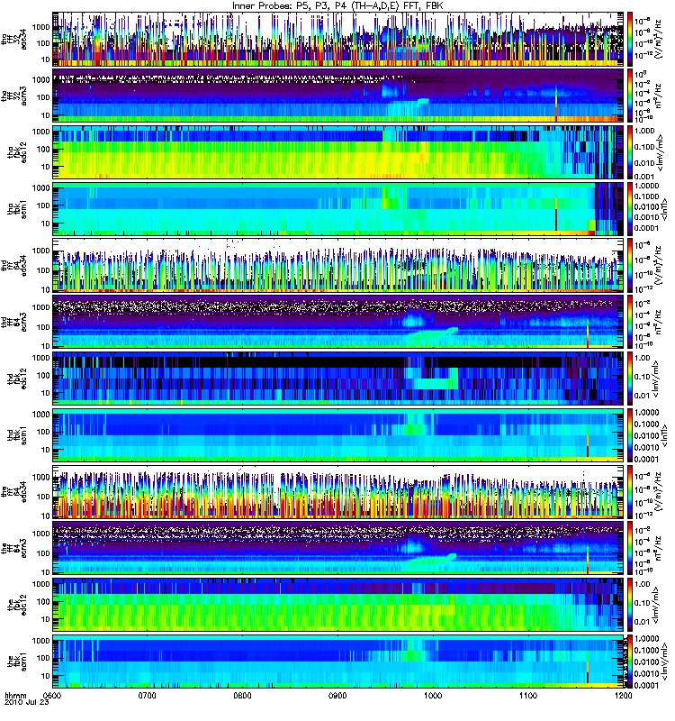675x721 pixels.
Task: Click the (V/m)²/Hz unit label of tha edc34
Action: [659, 39]
